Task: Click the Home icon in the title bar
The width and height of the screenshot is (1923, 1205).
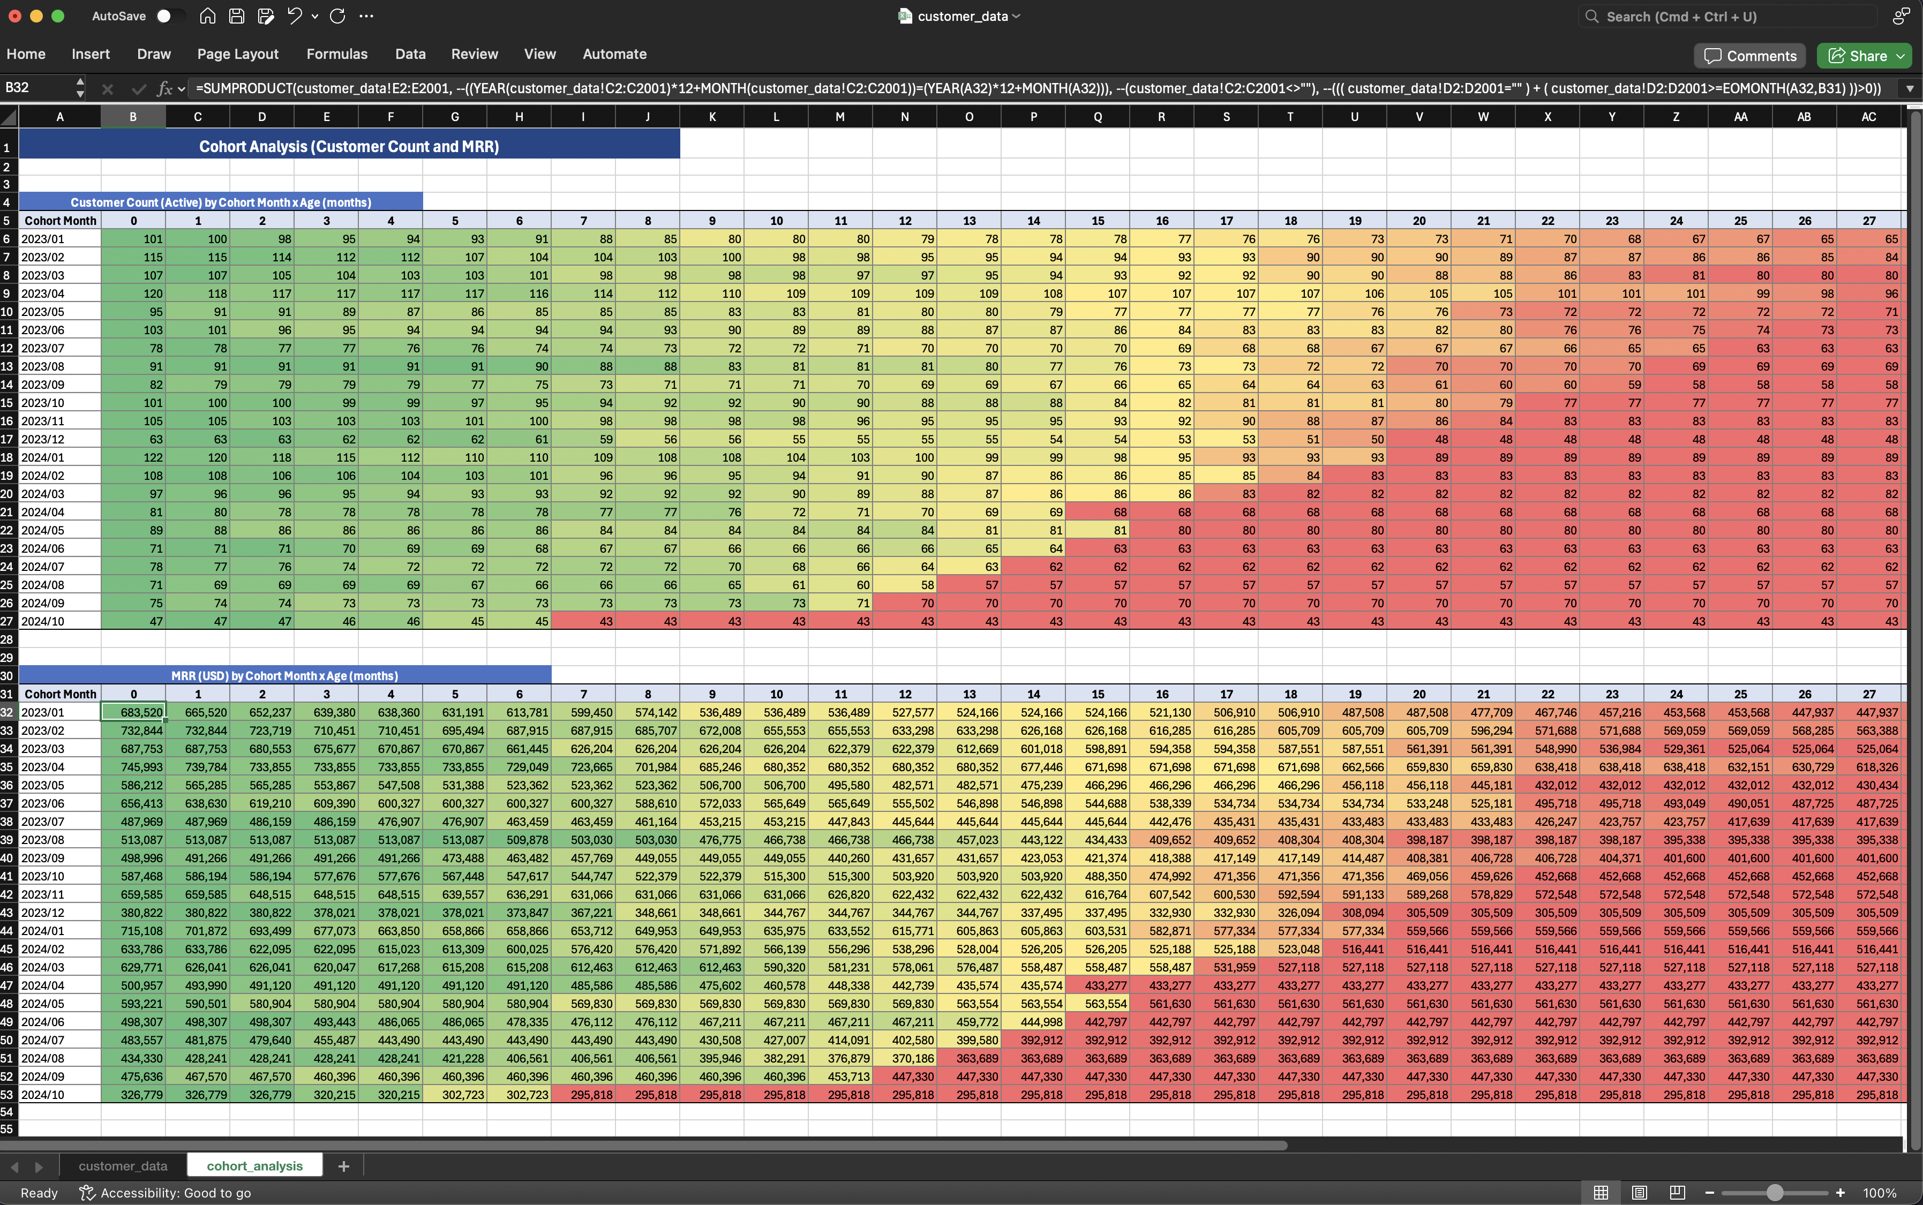Action: (x=207, y=16)
